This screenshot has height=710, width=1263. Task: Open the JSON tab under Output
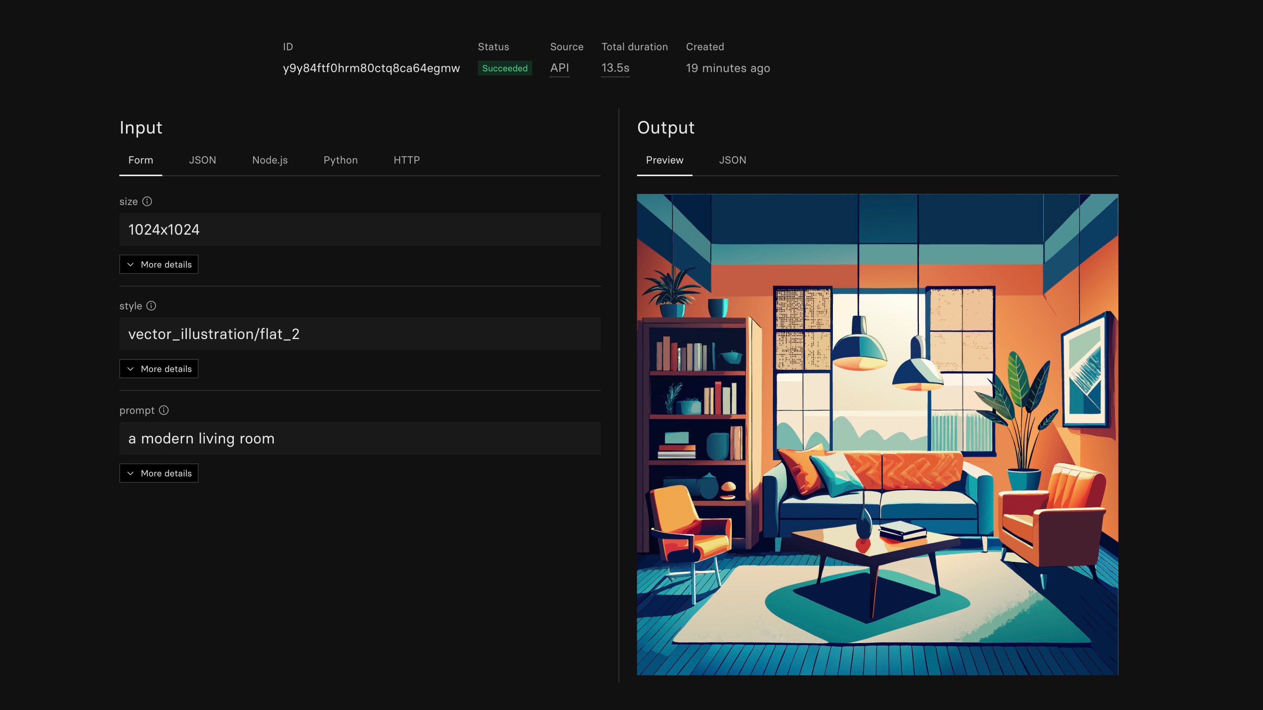pyautogui.click(x=733, y=160)
